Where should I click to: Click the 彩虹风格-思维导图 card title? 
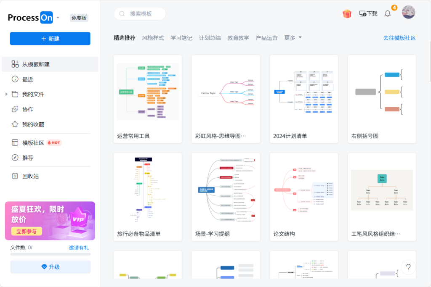point(221,136)
